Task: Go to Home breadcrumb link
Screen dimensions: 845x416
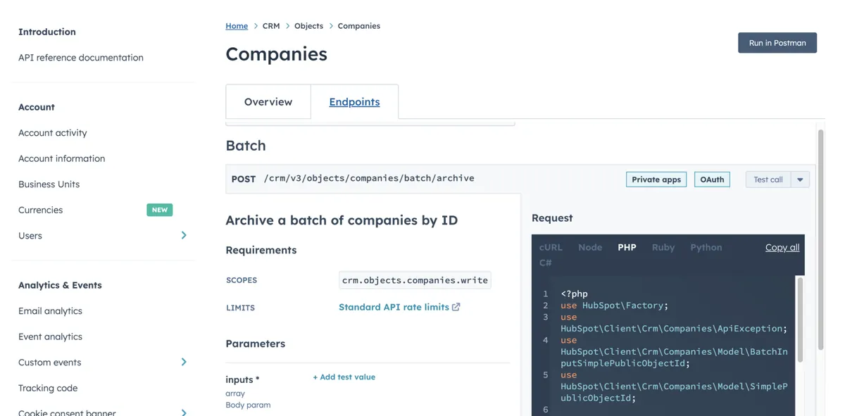Action: 237,26
